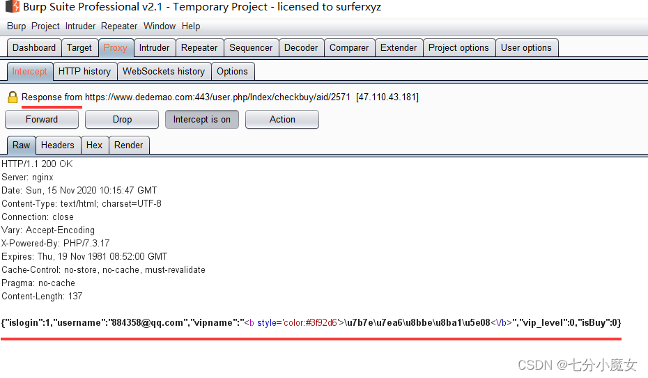This screenshot has height=378, width=648.
Task: Switch to the Dashboard tab
Action: 34,48
